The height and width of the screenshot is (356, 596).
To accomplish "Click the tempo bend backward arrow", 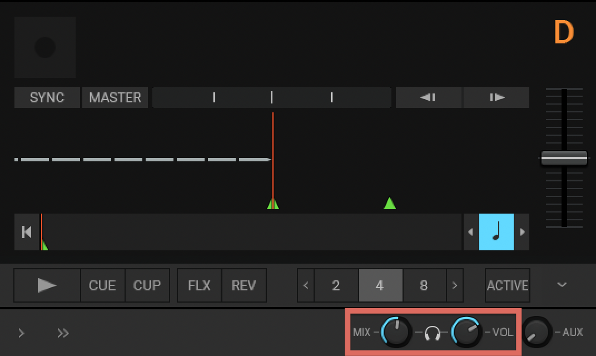I will tap(428, 97).
